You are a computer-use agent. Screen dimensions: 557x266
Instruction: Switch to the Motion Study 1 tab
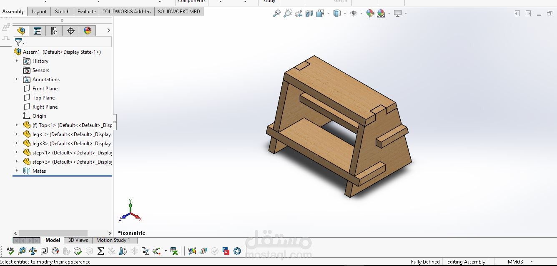point(113,240)
